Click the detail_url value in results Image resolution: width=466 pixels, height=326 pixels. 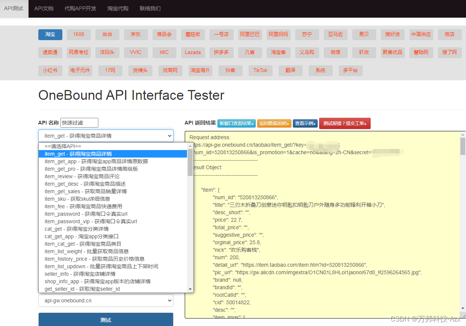tap(304, 265)
